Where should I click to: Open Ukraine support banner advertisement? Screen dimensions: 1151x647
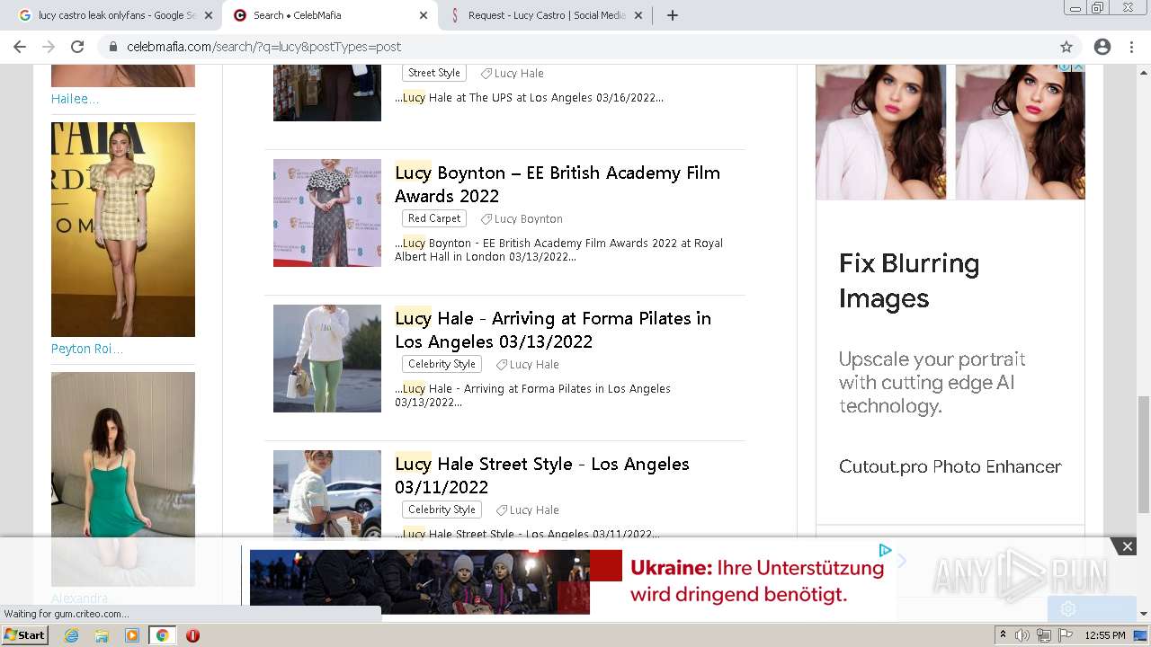coord(573,582)
